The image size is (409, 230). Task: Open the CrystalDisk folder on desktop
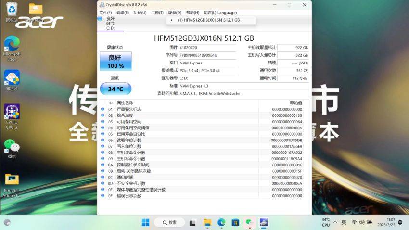(x=36, y=12)
